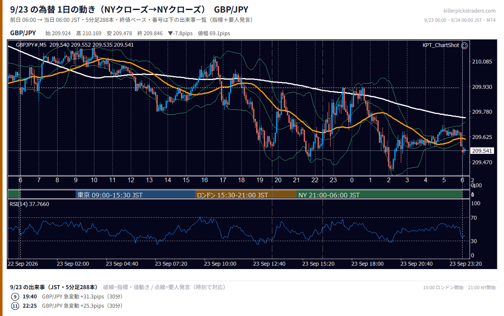Screen dimensions: 504x316
Task: Click the hour 23 label on time axis
Action: pyautogui.click(x=333, y=180)
